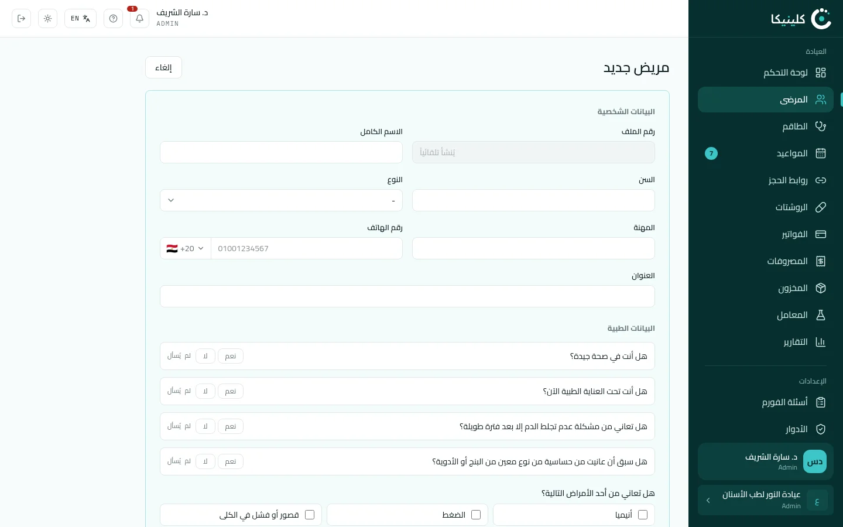Check the أنيميا checkbox
The width and height of the screenshot is (843, 527).
click(643, 515)
